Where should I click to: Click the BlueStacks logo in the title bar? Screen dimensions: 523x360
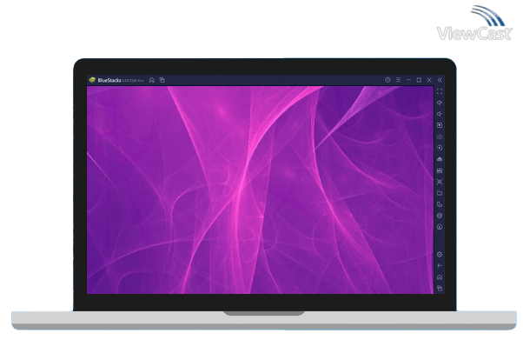point(92,80)
